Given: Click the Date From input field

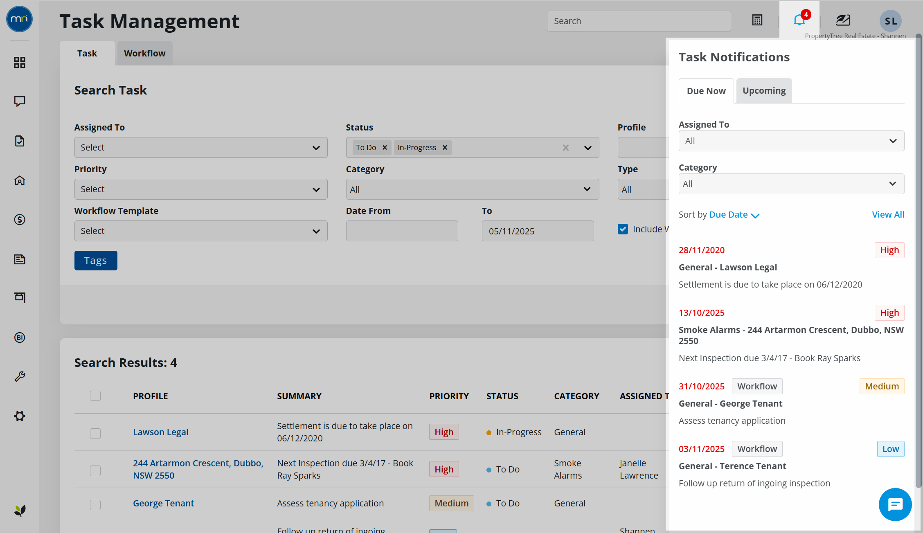Looking at the screenshot, I should (402, 231).
